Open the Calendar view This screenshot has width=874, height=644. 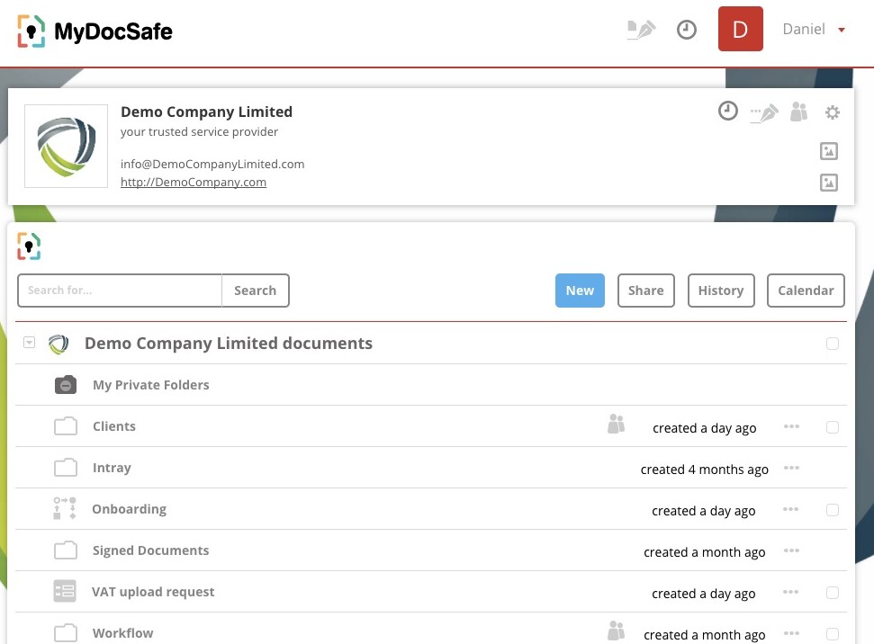pos(805,290)
